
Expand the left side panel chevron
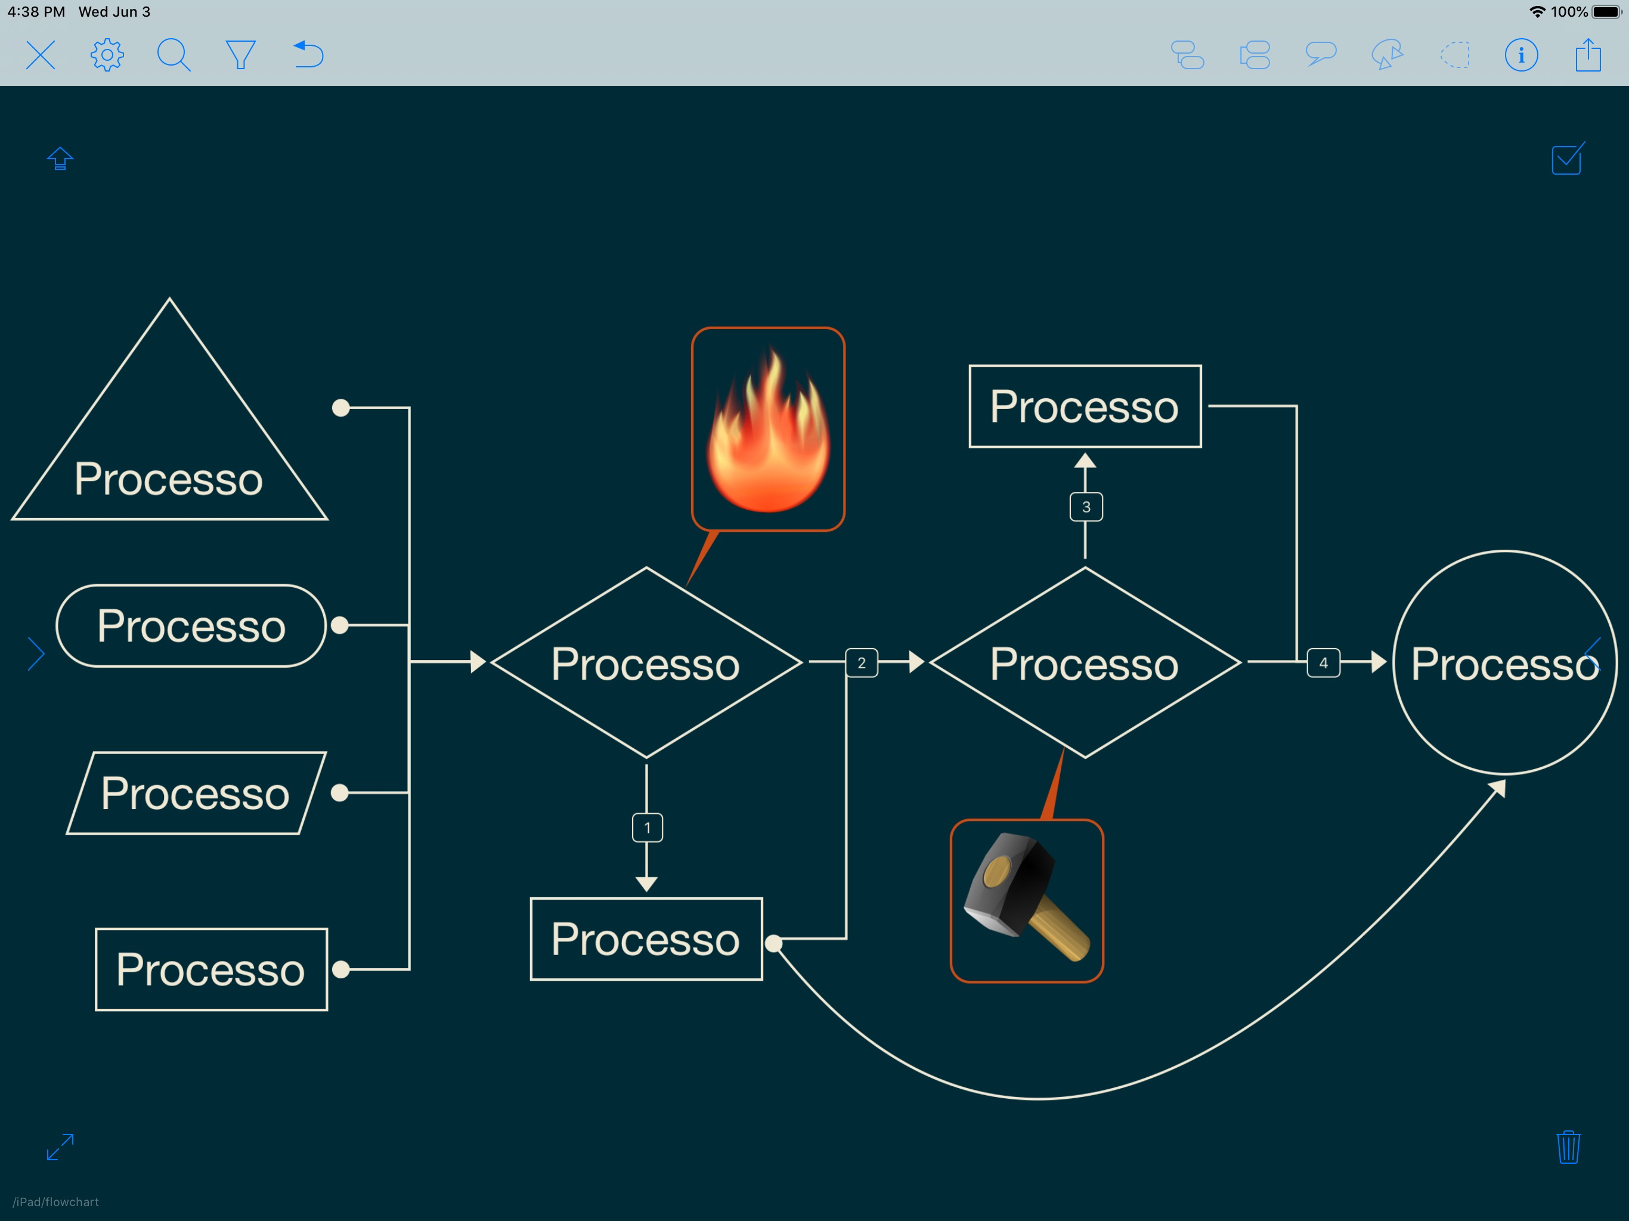coord(36,654)
